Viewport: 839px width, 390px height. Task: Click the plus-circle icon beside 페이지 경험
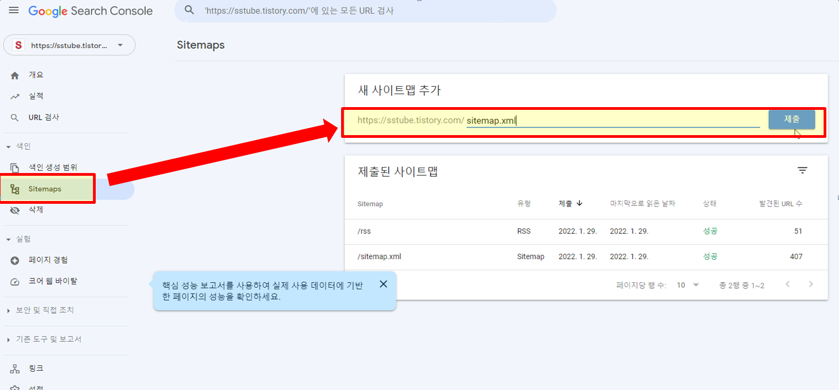click(15, 260)
